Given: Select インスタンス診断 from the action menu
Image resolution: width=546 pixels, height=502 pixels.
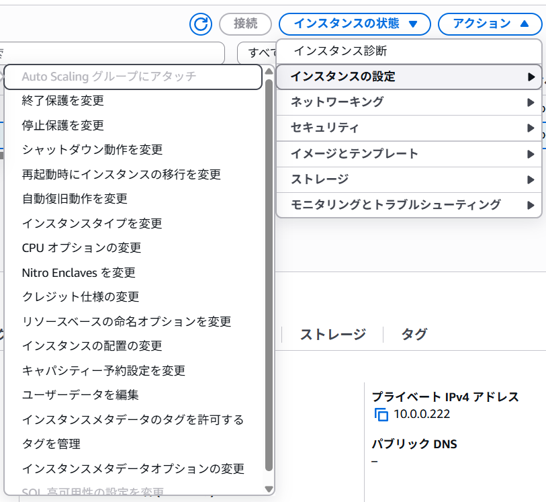Looking at the screenshot, I should click(340, 51).
